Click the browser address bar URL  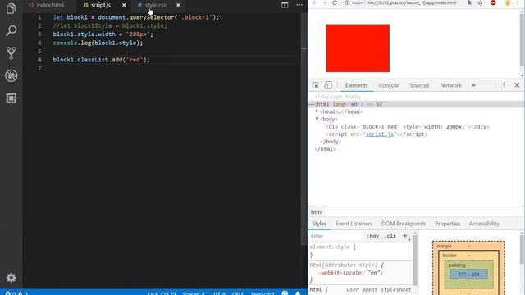click(x=412, y=3)
